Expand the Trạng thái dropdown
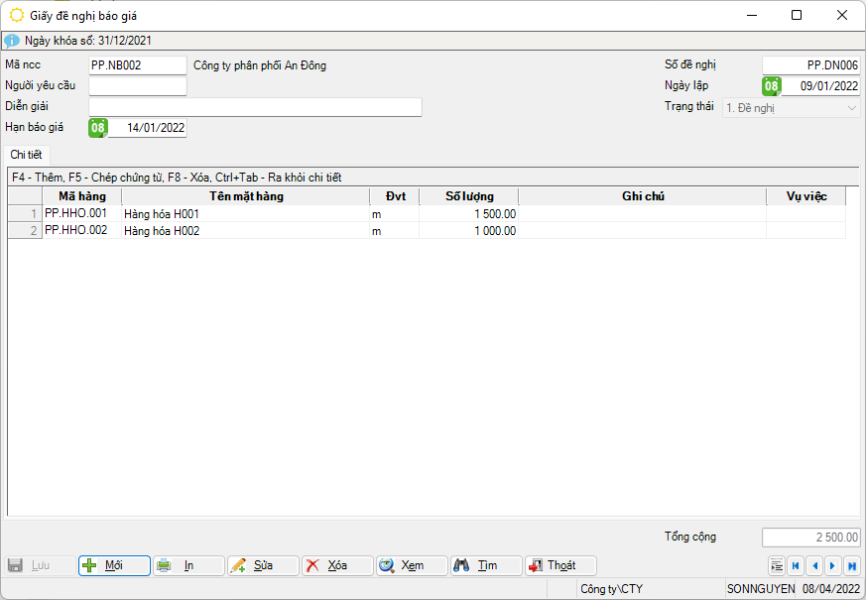 (852, 107)
